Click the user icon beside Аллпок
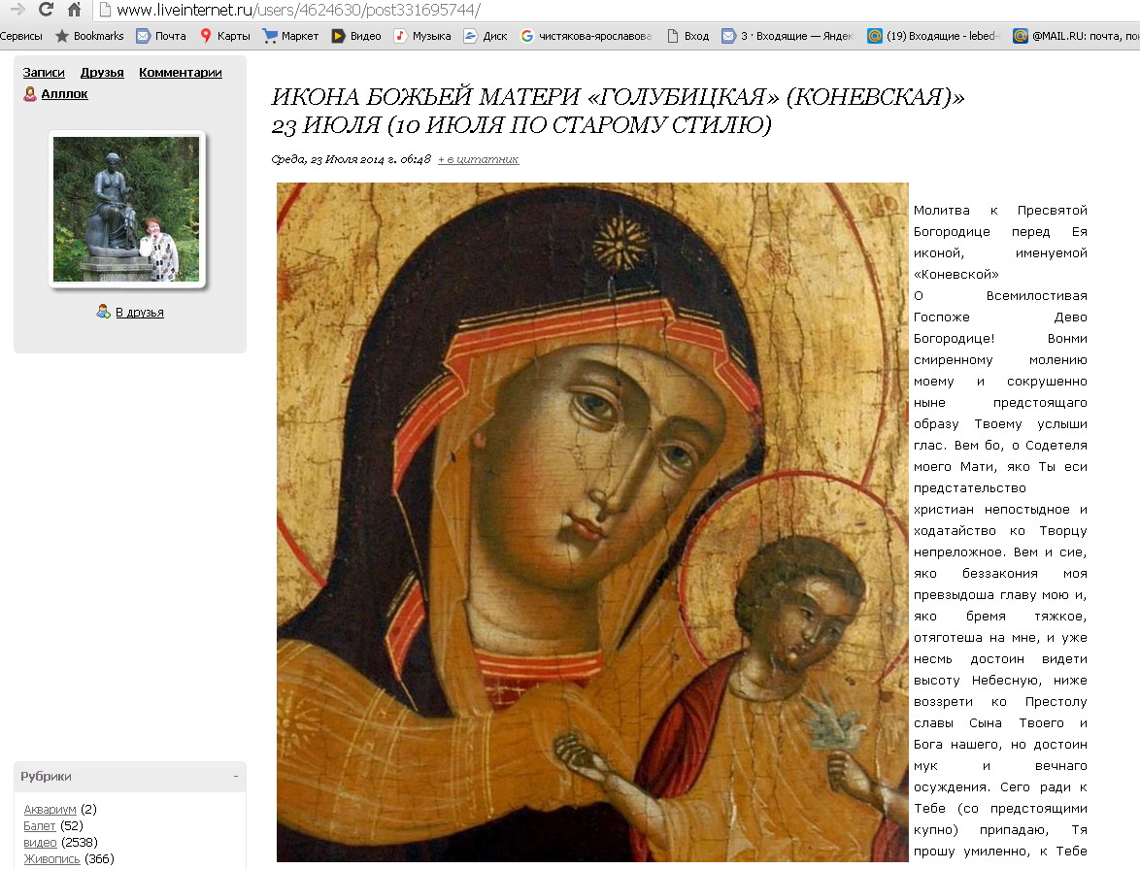This screenshot has width=1140, height=869. [x=30, y=94]
